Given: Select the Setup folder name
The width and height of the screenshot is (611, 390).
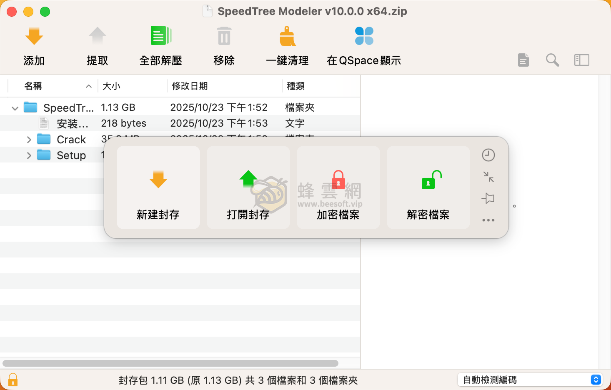Looking at the screenshot, I should click(71, 155).
